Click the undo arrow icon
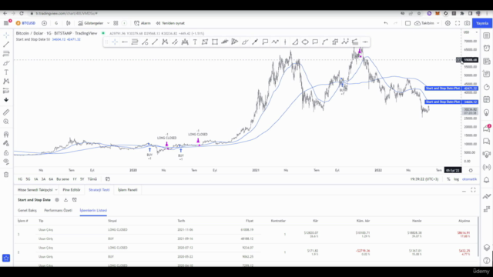Viewport: 493px width, 277px height. point(386,23)
